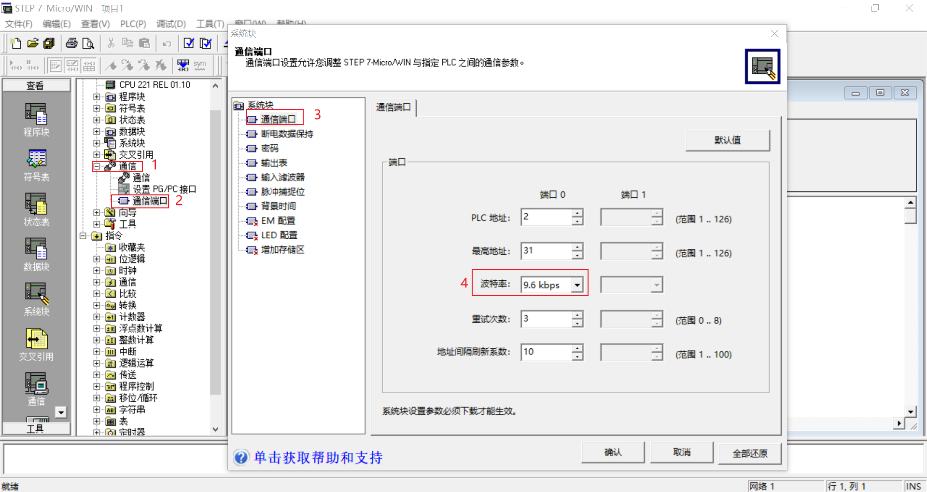Click the Undo icon on the toolbar
Image resolution: width=927 pixels, height=492 pixels.
pyautogui.click(x=166, y=43)
